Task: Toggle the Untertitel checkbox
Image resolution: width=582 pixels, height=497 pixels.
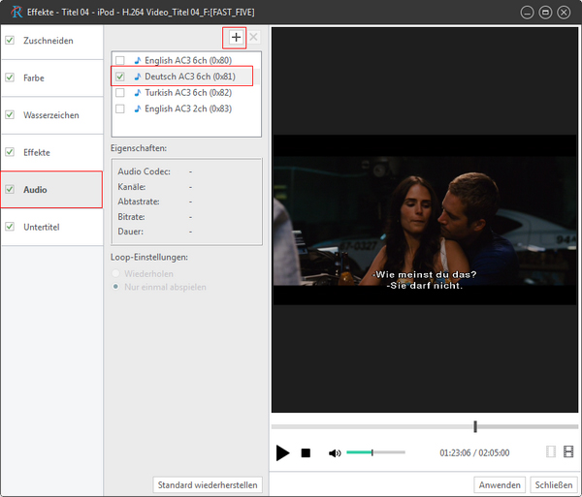Action: pos(10,227)
